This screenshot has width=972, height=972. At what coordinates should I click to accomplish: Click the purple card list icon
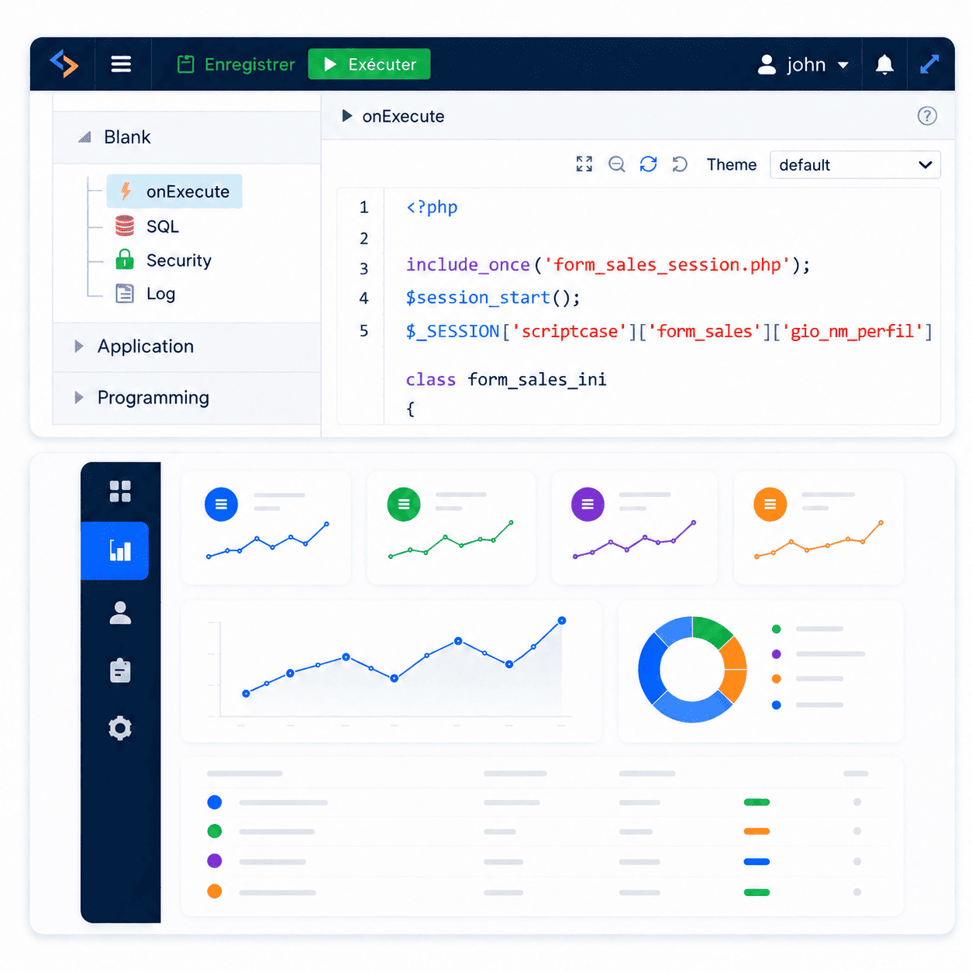click(588, 505)
